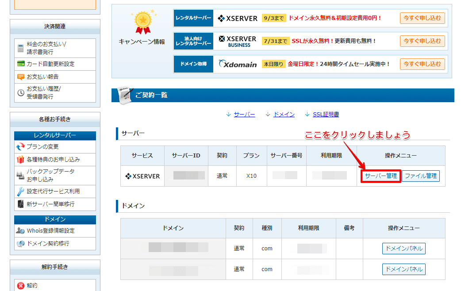Select お支払い報告 from the sidebar
461x291 pixels.
click(55, 77)
